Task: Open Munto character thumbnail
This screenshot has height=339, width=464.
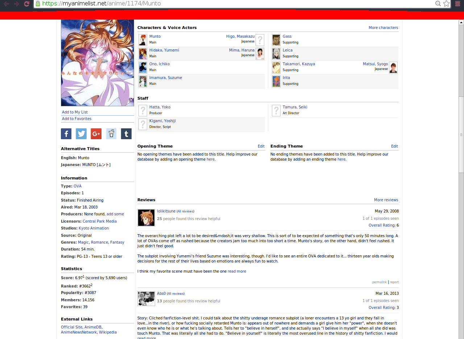Action: (x=143, y=40)
